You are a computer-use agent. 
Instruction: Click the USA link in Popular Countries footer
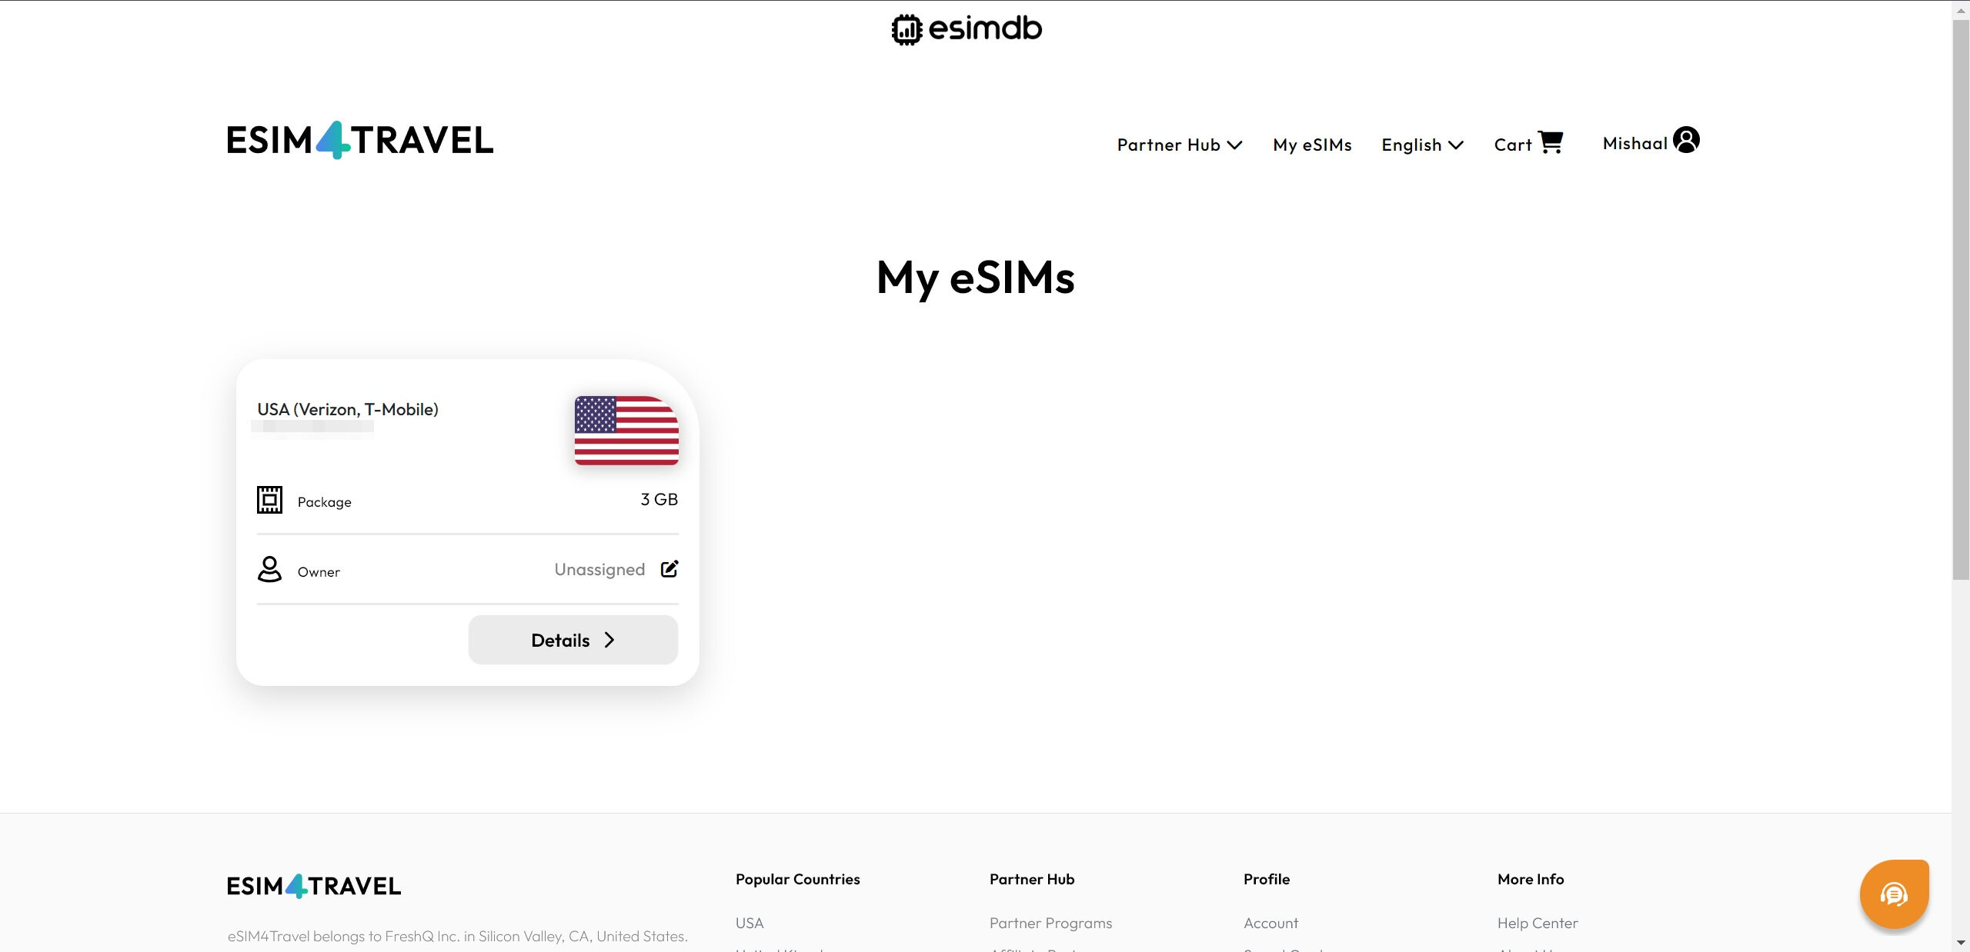pos(749,922)
